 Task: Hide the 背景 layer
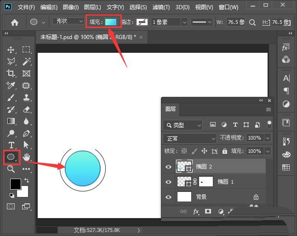click(x=168, y=197)
